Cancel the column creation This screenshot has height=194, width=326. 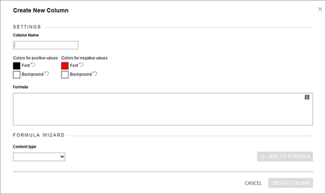pyautogui.click(x=253, y=183)
